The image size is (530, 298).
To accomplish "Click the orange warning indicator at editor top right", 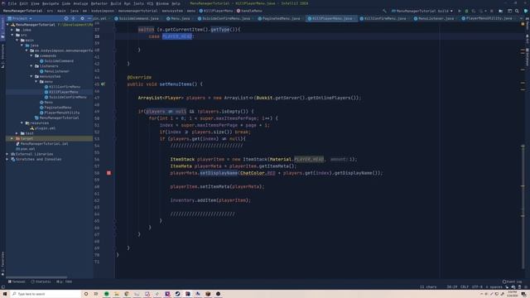I will 523,24.
